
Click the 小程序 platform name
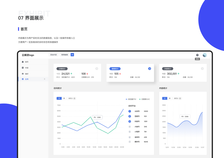(137, 132)
